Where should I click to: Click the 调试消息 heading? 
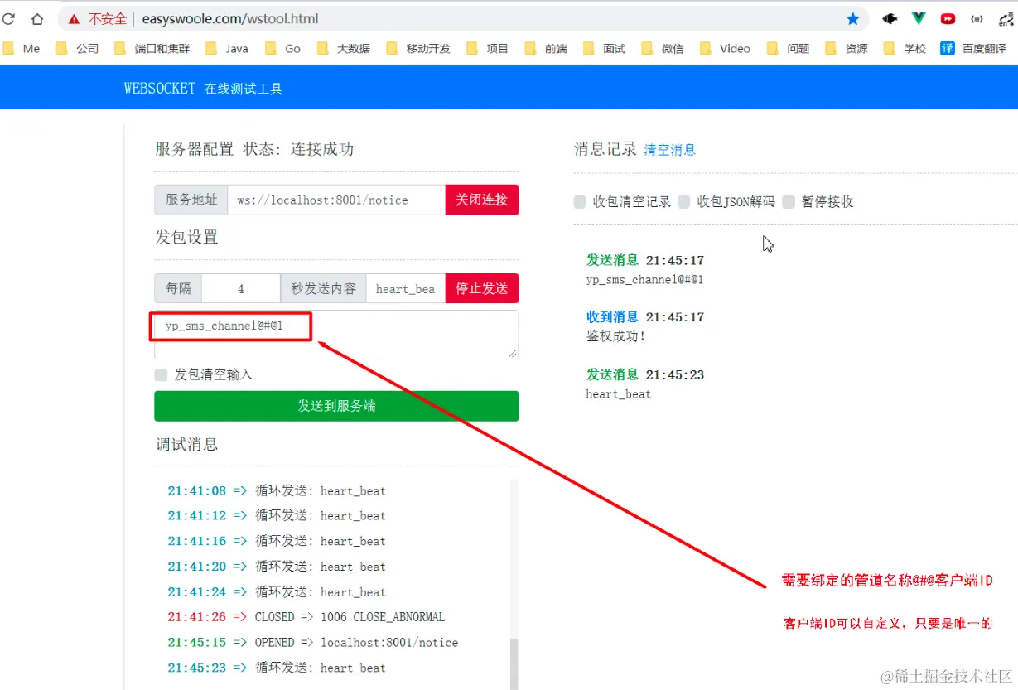186,444
